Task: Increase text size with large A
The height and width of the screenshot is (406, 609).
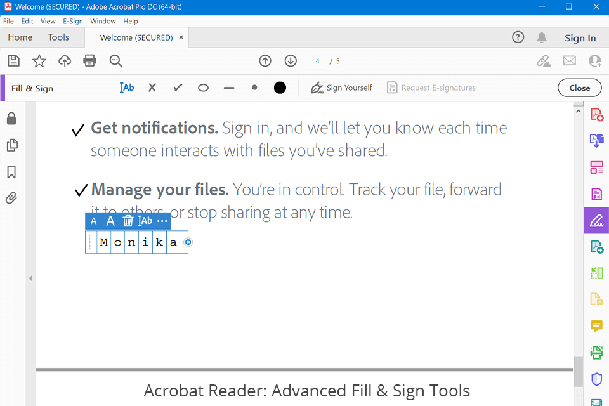Action: click(x=110, y=221)
